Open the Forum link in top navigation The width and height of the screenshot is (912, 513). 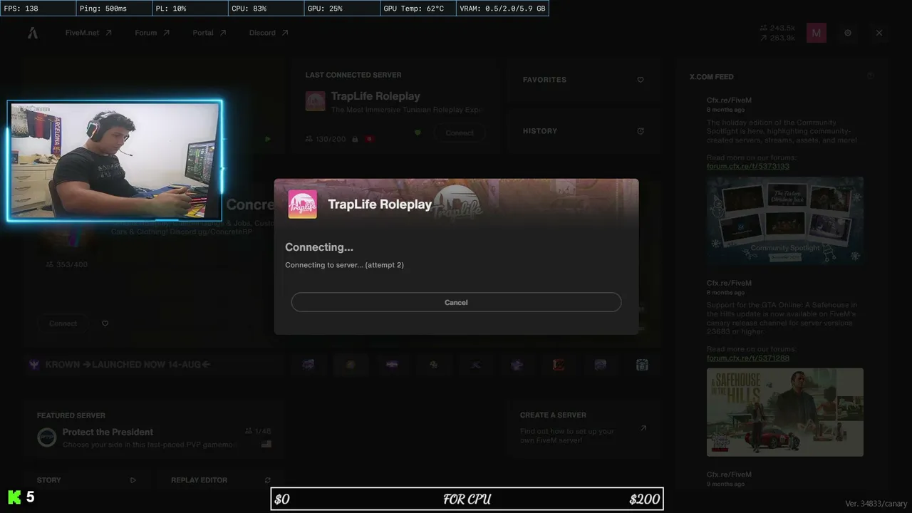tap(152, 33)
